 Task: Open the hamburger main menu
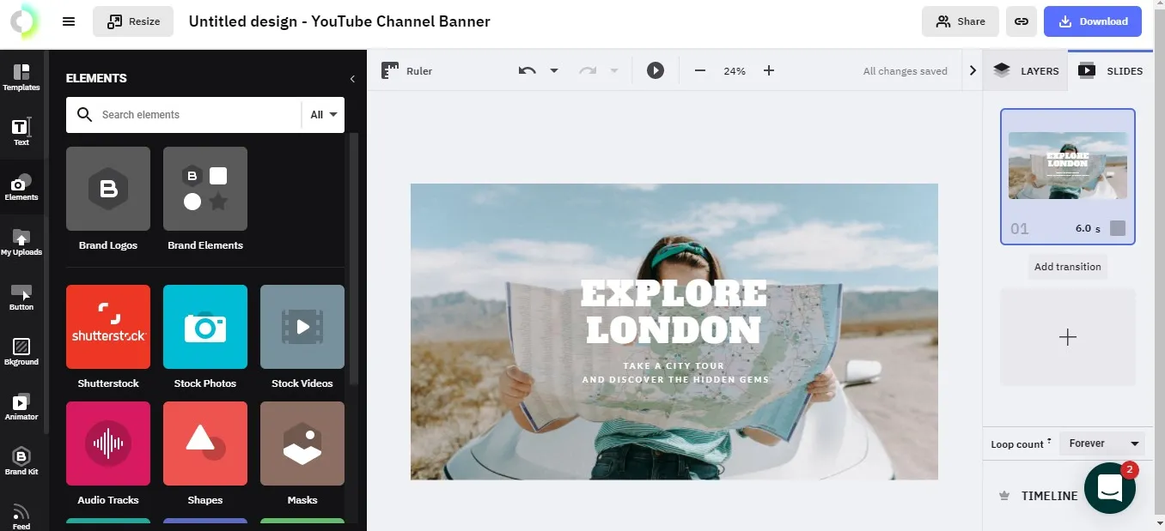coord(69,21)
